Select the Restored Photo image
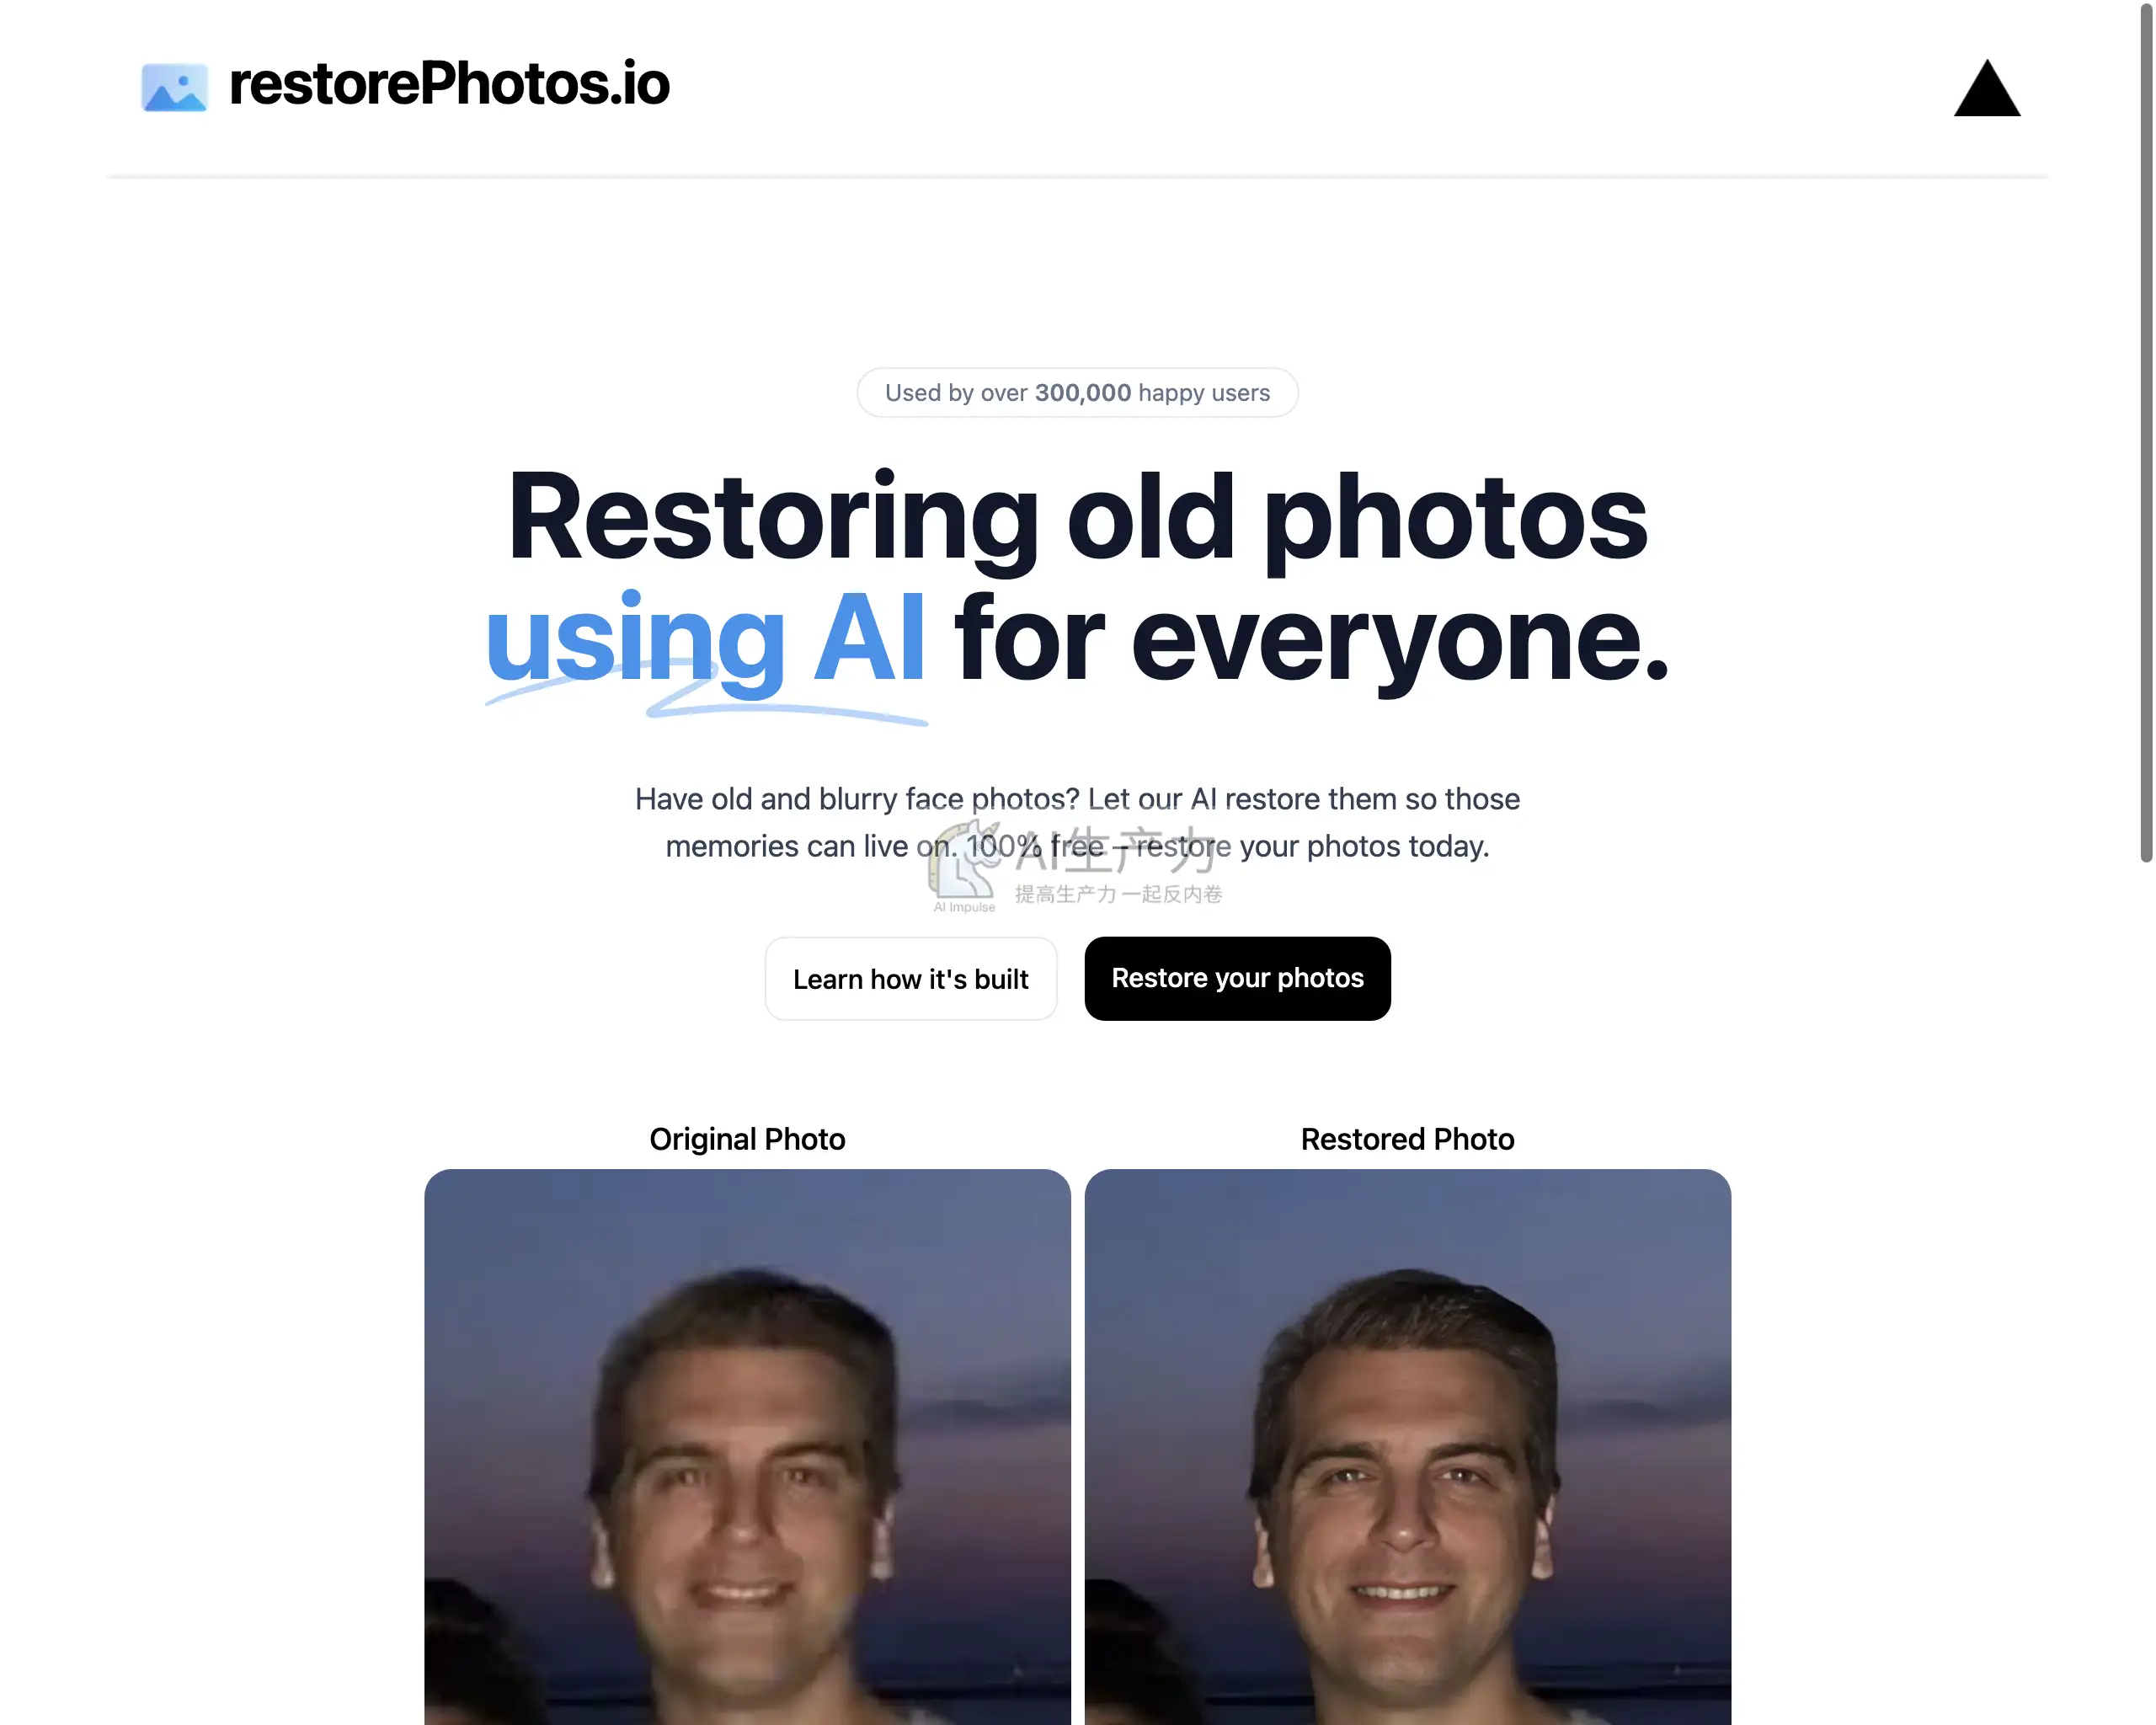The height and width of the screenshot is (1725, 2156). tap(1407, 1446)
